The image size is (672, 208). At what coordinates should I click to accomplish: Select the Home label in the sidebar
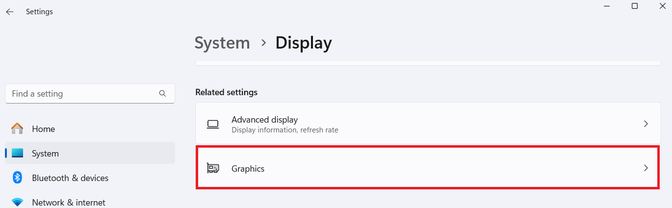[43, 129]
